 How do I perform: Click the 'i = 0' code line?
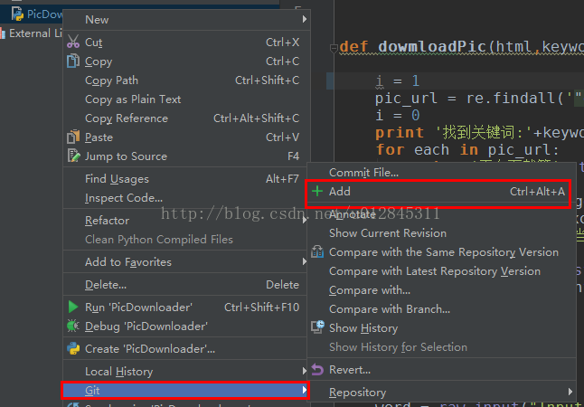(398, 115)
